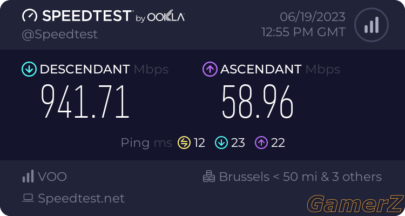Click the yellow idle latency ping icon

(x=184, y=143)
